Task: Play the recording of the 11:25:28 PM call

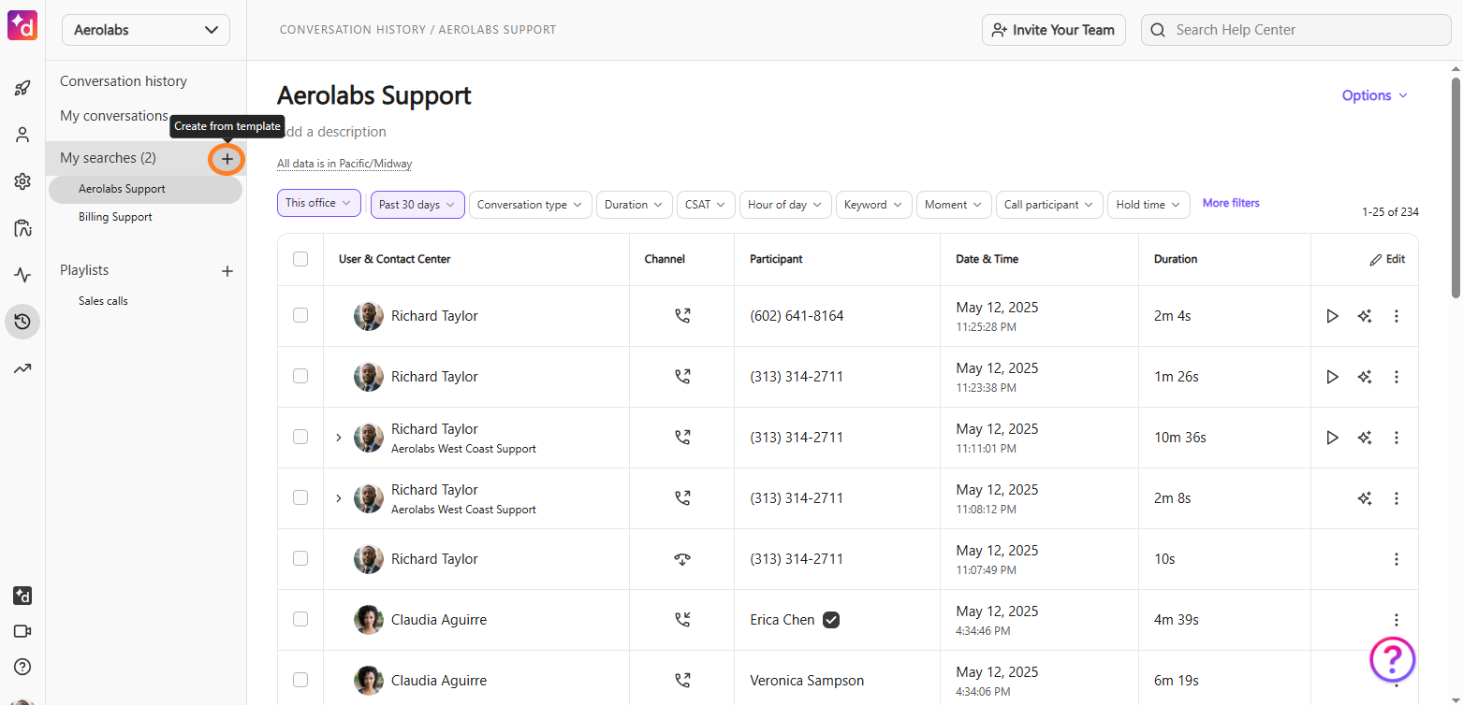Action: pyautogui.click(x=1332, y=316)
